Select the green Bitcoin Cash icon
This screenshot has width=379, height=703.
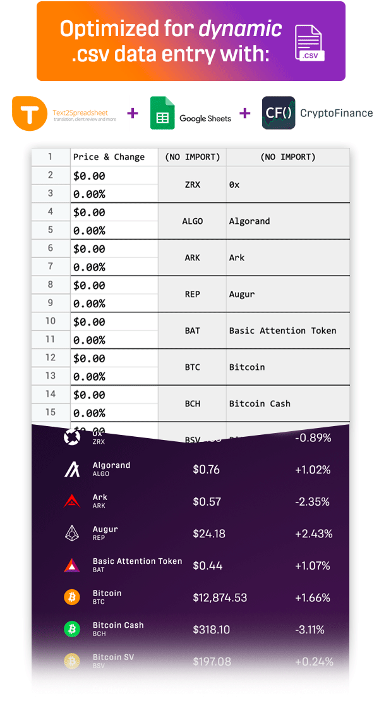(x=71, y=629)
